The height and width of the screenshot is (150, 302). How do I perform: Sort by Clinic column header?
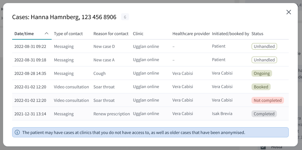click(x=138, y=34)
